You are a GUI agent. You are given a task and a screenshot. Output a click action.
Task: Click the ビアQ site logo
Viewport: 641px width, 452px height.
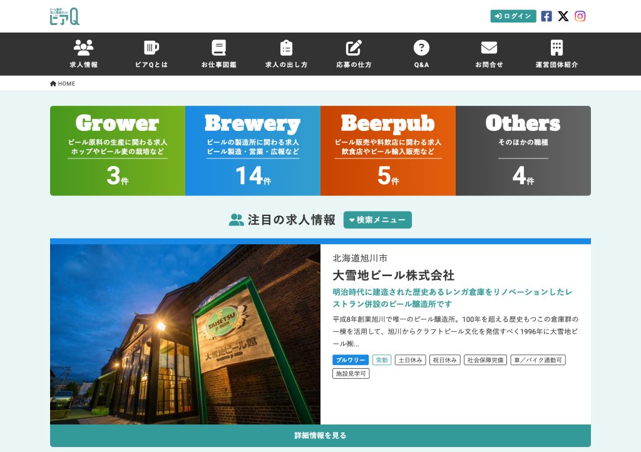point(66,16)
